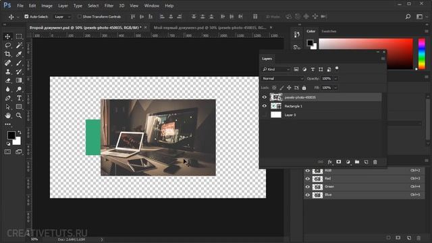The width and height of the screenshot is (432, 243).
Task: Expand the extra tools ellipsis
Action: coord(7,124)
